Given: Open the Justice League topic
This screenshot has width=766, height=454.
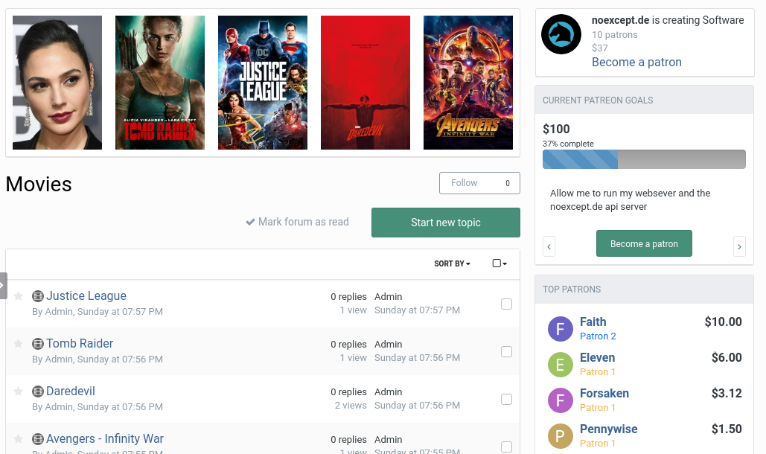Looking at the screenshot, I should [86, 295].
